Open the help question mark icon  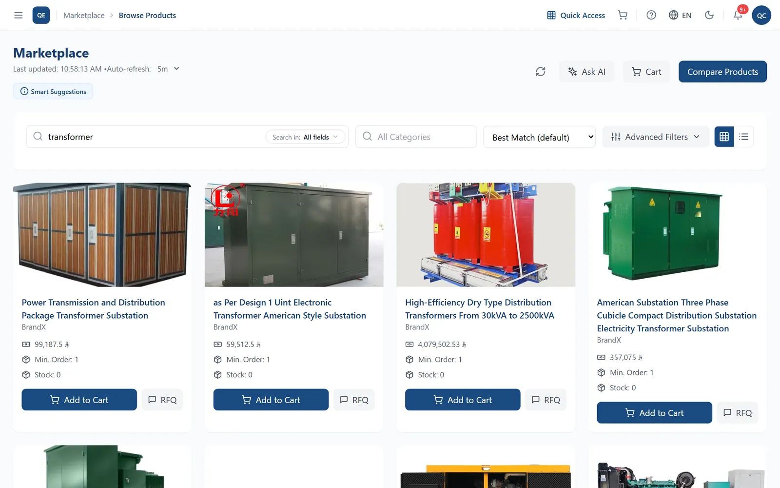click(651, 15)
